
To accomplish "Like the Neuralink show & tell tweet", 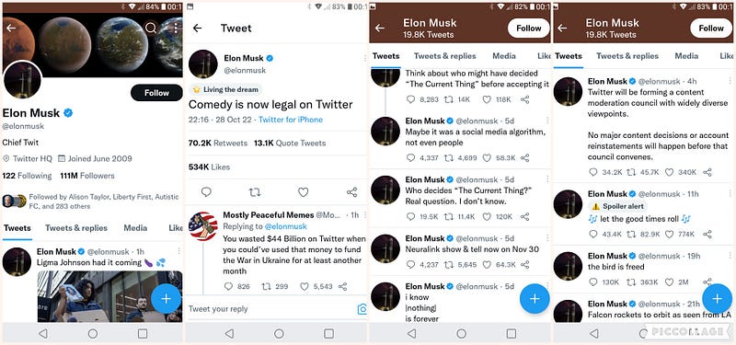I will coord(487,265).
